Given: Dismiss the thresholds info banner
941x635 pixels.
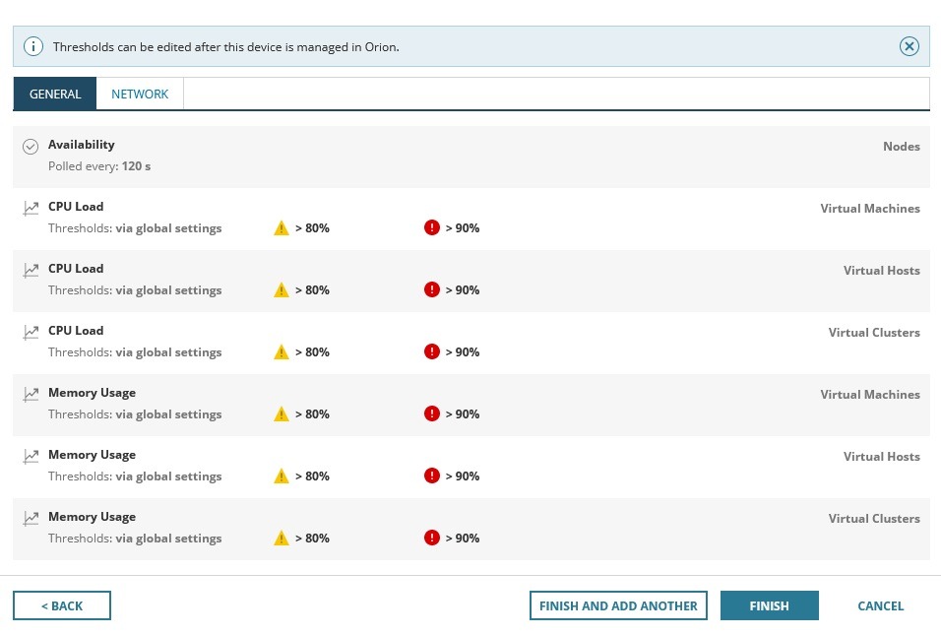Looking at the screenshot, I should (x=910, y=46).
